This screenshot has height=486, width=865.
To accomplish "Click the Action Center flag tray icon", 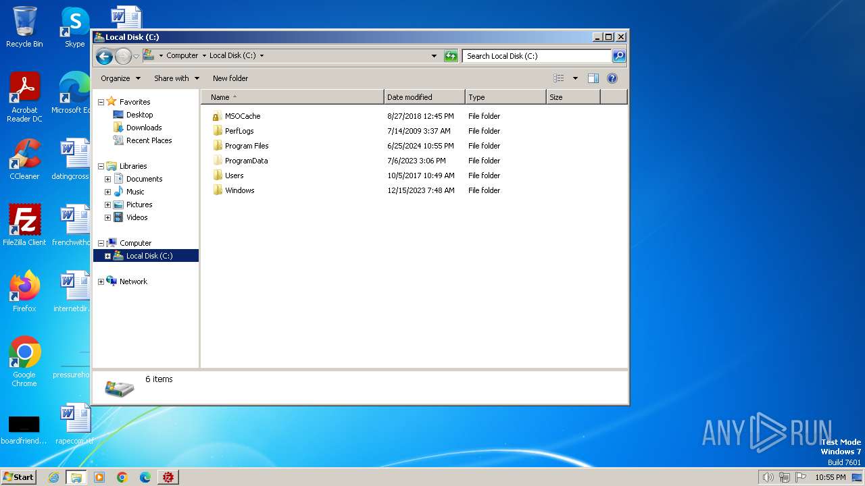I will pyautogui.click(x=801, y=477).
